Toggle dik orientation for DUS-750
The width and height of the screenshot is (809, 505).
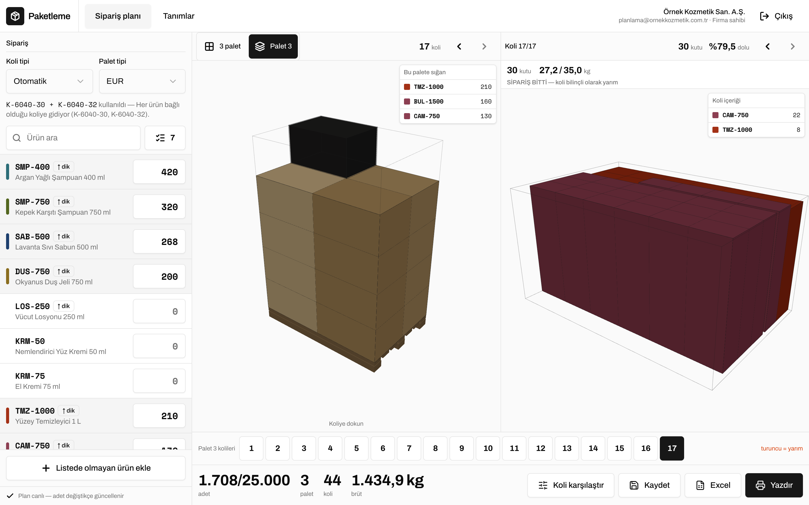tap(63, 271)
